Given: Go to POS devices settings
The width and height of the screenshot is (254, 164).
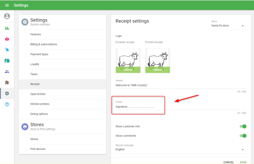Looking at the screenshot, I should [x=38, y=149].
